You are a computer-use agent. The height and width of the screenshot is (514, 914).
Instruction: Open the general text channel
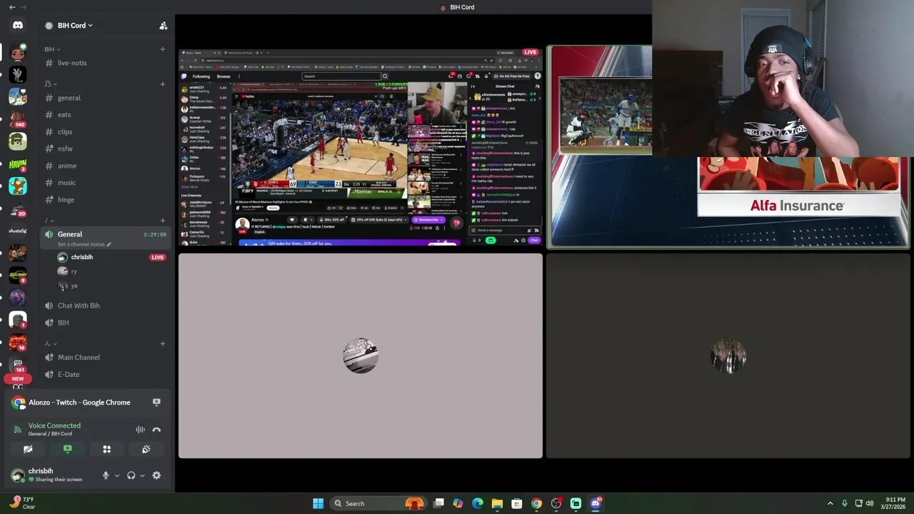coord(104,98)
